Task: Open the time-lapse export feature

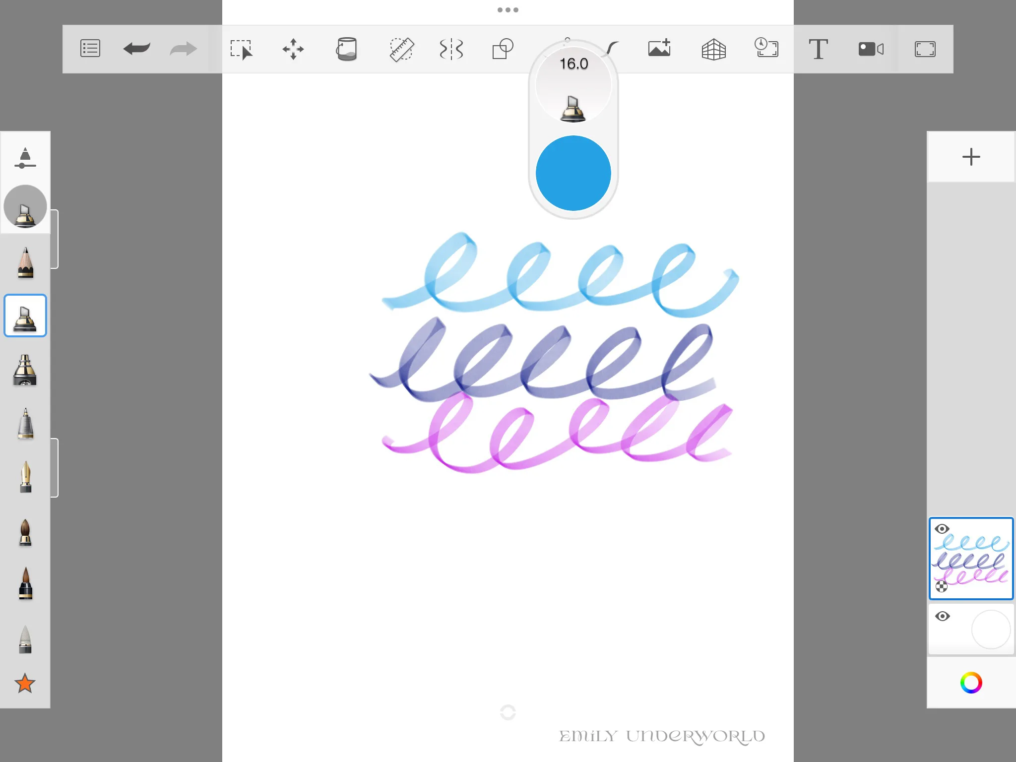Action: point(765,49)
